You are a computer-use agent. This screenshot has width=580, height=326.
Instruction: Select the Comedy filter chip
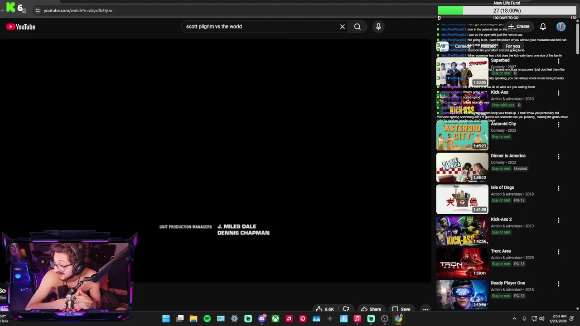click(x=463, y=46)
